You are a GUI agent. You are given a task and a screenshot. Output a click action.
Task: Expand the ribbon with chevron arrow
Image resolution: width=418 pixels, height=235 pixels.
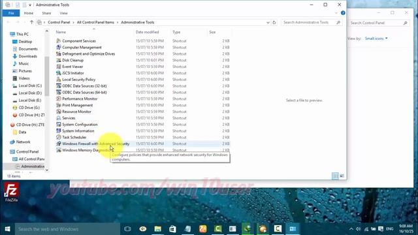[x=336, y=13]
